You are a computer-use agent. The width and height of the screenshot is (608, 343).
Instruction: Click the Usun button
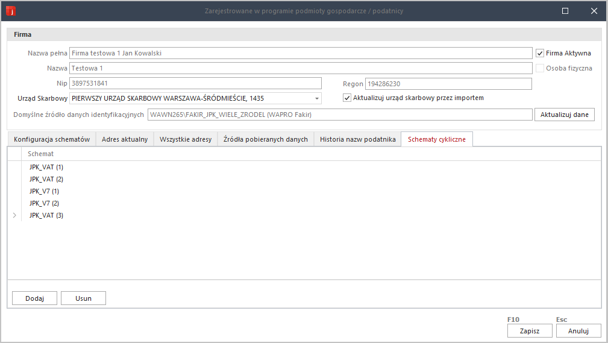tap(83, 298)
